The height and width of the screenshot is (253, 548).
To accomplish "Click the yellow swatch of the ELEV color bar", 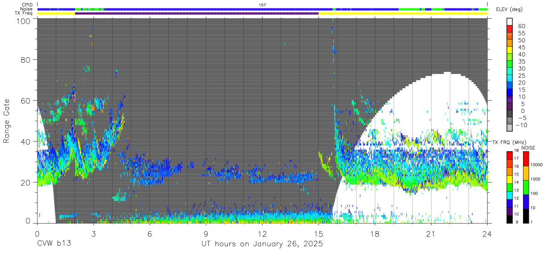I will [510, 50].
